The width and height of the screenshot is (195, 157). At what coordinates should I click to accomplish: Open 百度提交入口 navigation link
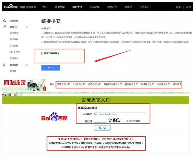(x=64, y=84)
